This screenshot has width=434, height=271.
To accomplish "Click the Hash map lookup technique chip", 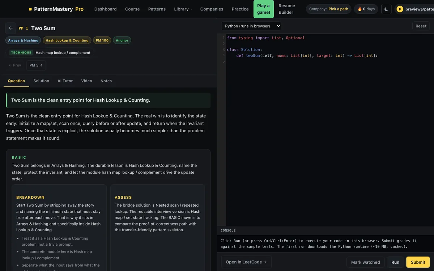I will (x=50, y=53).
